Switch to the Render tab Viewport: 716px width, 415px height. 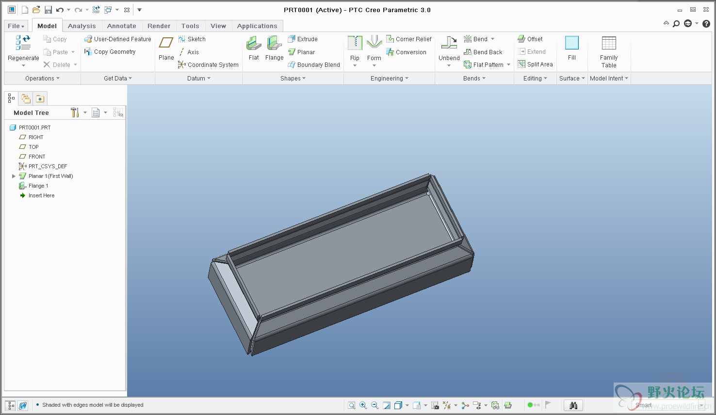tap(159, 26)
